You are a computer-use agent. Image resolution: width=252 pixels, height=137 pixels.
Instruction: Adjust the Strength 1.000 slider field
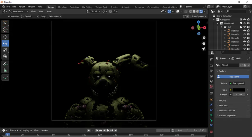click(x=239, y=95)
